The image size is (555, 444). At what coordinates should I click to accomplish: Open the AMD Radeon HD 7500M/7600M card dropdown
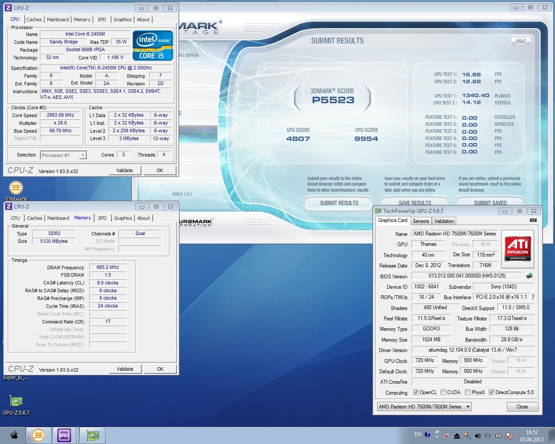pos(424,407)
